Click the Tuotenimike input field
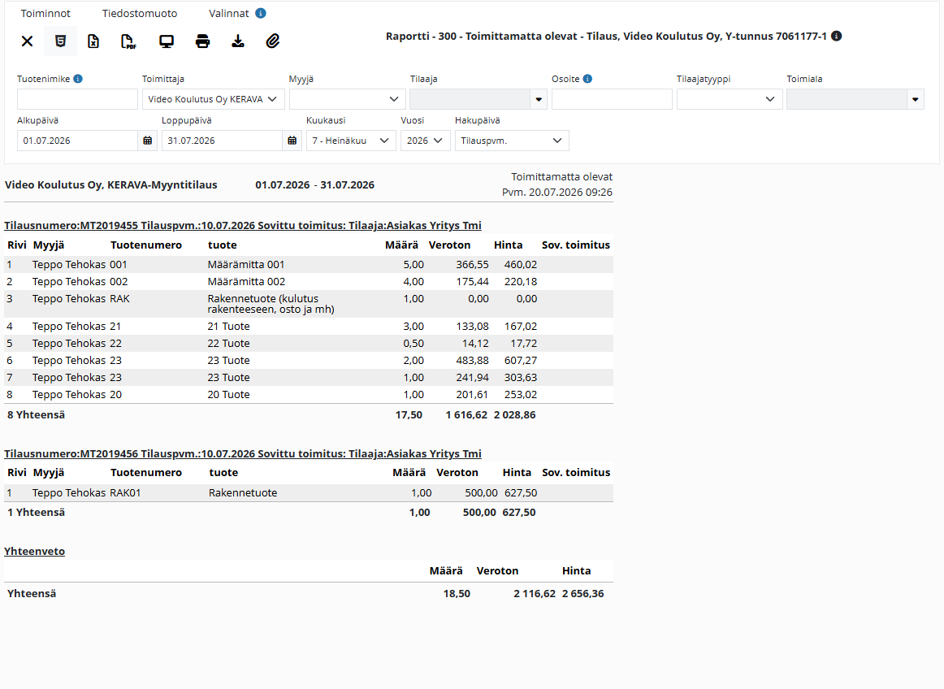The width and height of the screenshot is (944, 689). [x=78, y=99]
